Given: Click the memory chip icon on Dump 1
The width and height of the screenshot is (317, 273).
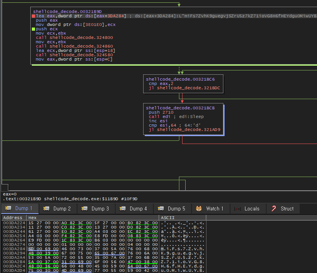Looking at the screenshot, I should [x=8, y=208].
